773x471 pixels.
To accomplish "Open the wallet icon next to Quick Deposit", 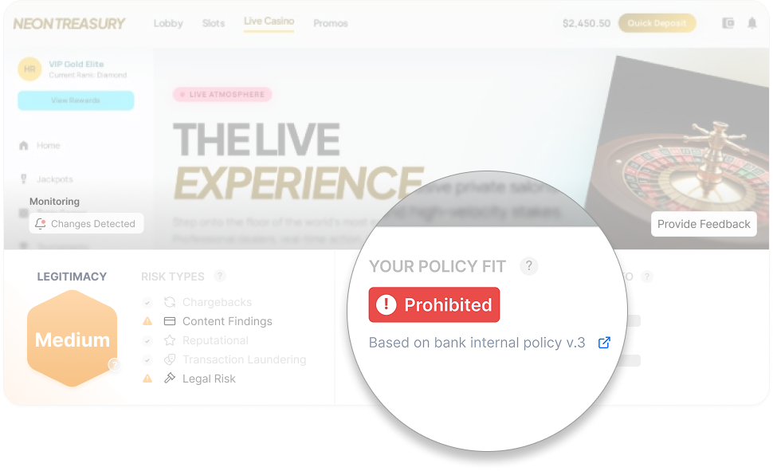I will point(728,23).
